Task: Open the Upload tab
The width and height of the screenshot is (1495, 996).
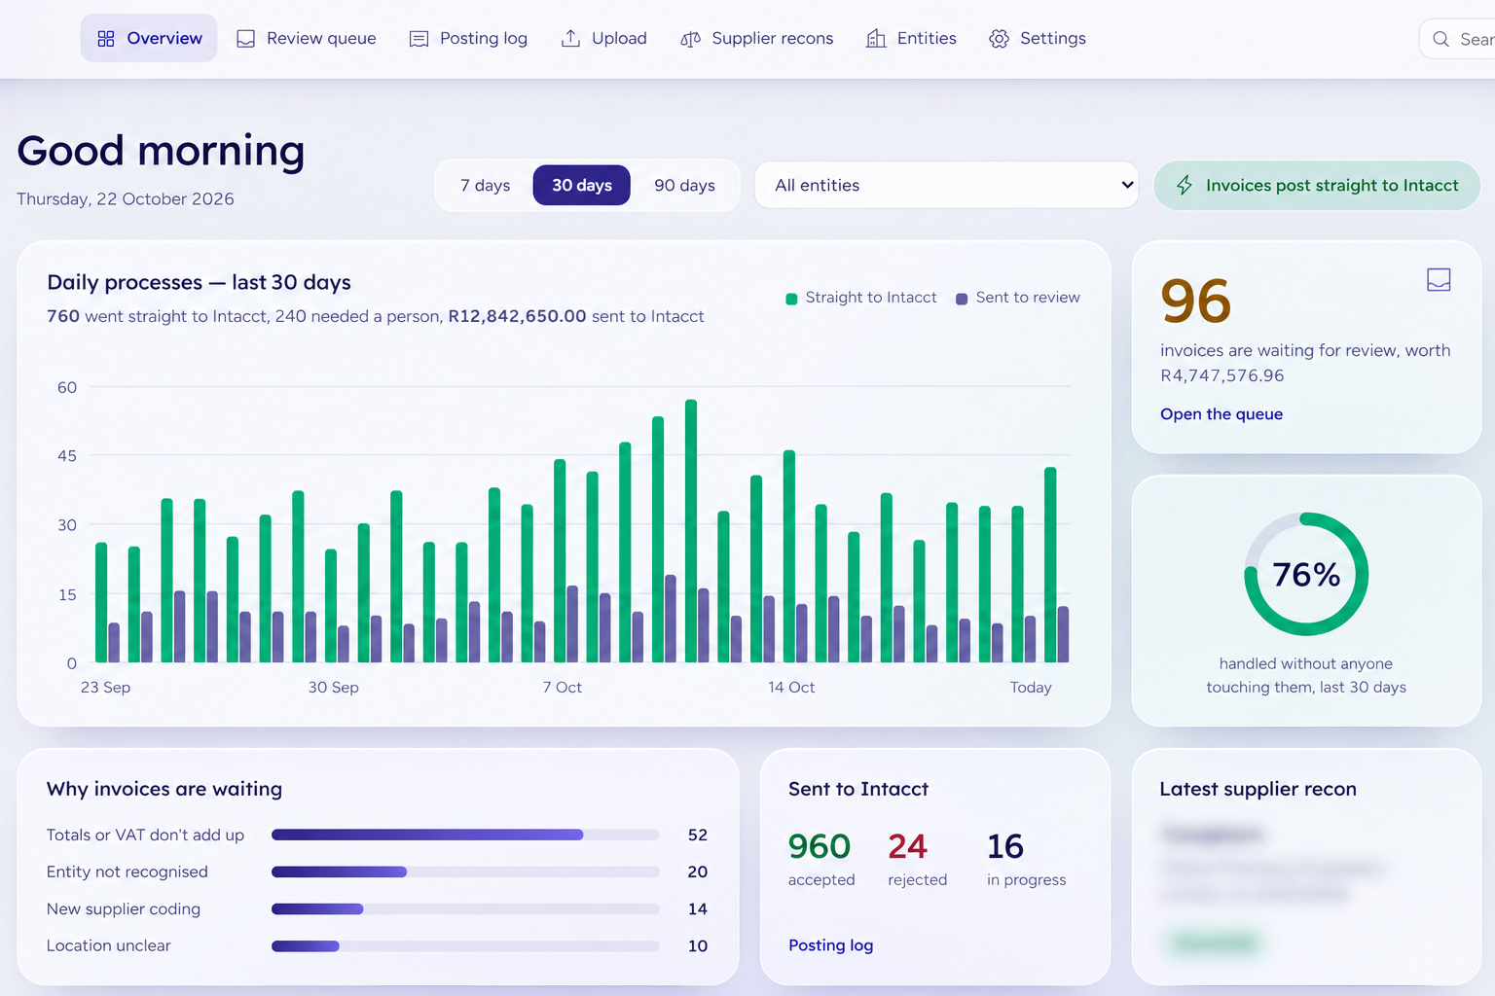Action: click(x=604, y=39)
